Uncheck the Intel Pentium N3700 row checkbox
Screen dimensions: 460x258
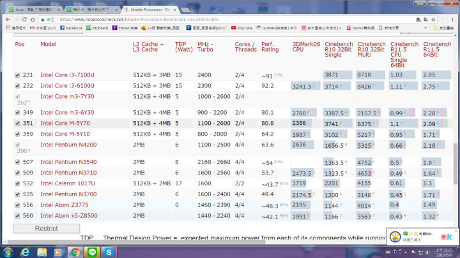pos(18,194)
